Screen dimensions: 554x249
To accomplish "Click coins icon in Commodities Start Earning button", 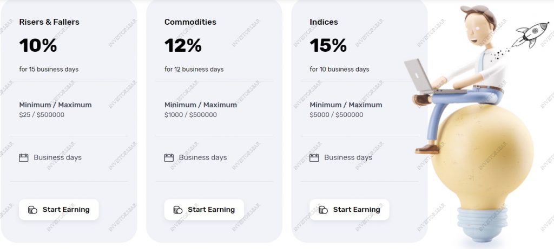I will [x=177, y=210].
